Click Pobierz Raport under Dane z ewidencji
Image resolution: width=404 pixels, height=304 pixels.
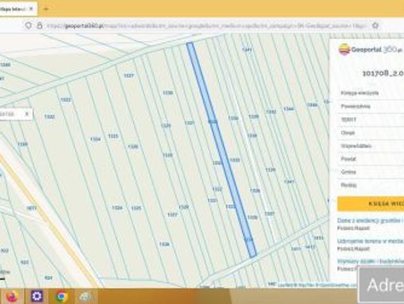point(353,228)
